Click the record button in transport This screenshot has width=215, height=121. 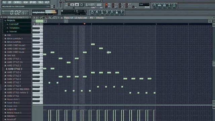coord(82,5)
